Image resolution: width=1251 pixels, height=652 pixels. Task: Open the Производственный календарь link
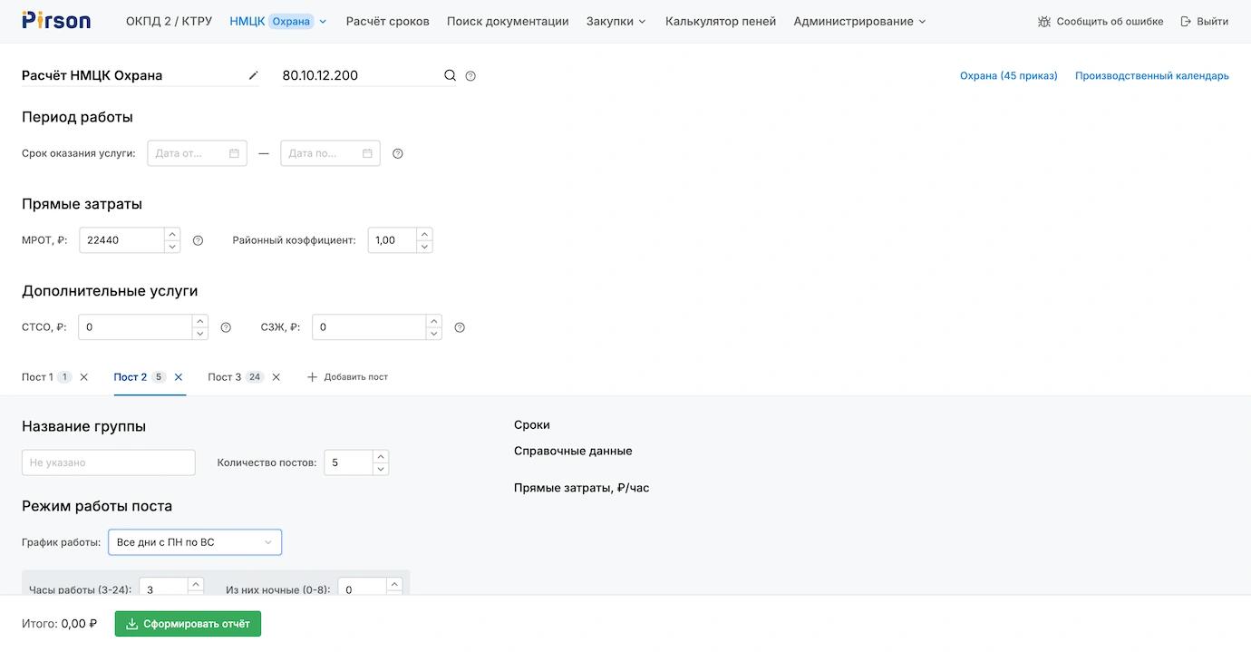pos(1151,76)
